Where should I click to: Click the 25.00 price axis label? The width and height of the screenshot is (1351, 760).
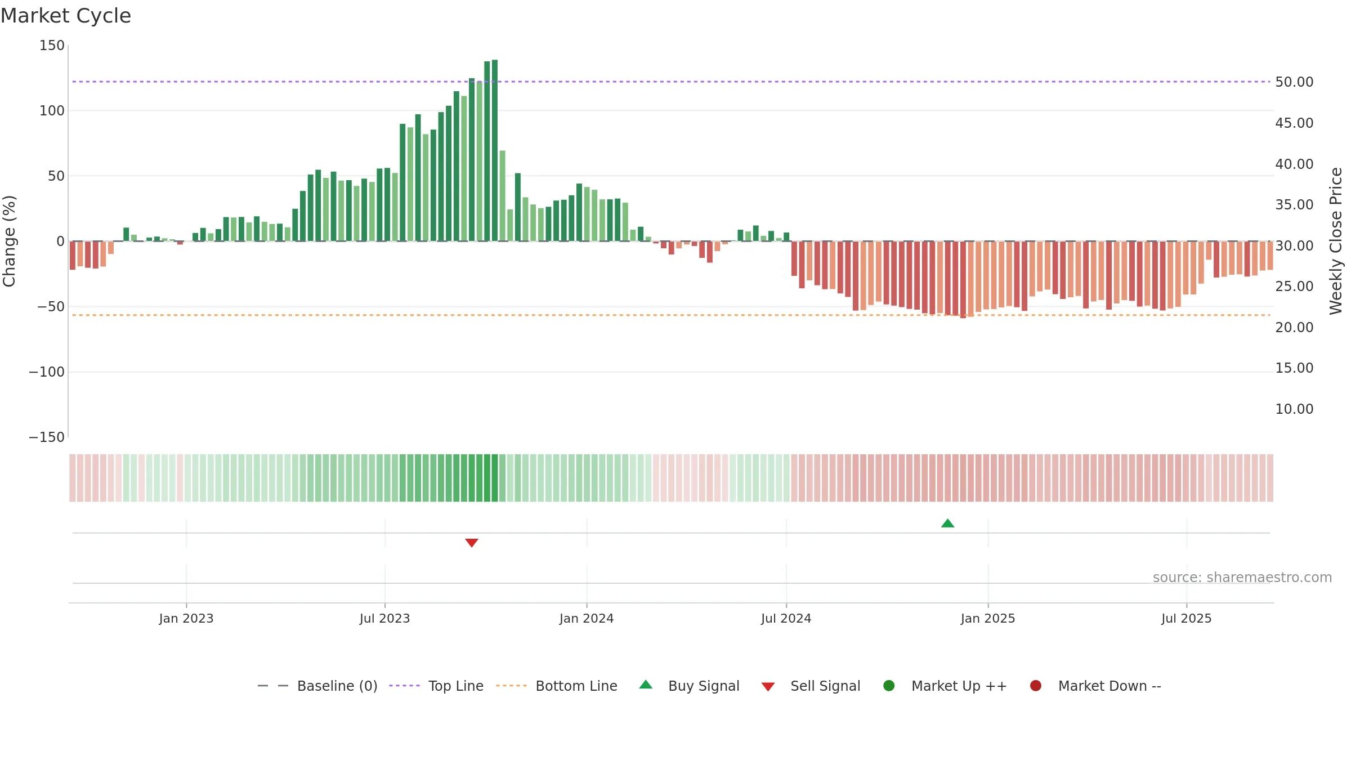click(1294, 287)
